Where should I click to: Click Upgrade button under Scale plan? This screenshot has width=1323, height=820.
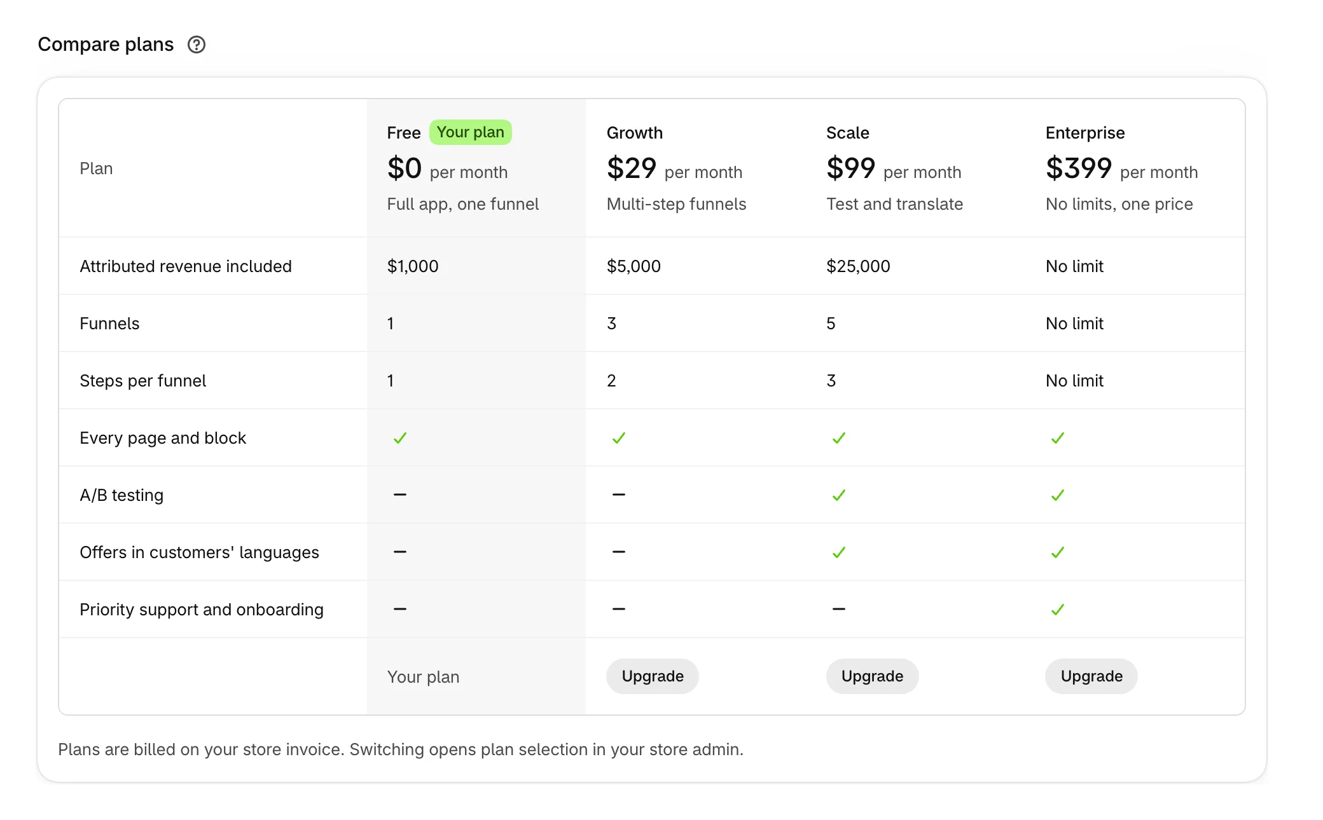click(872, 676)
